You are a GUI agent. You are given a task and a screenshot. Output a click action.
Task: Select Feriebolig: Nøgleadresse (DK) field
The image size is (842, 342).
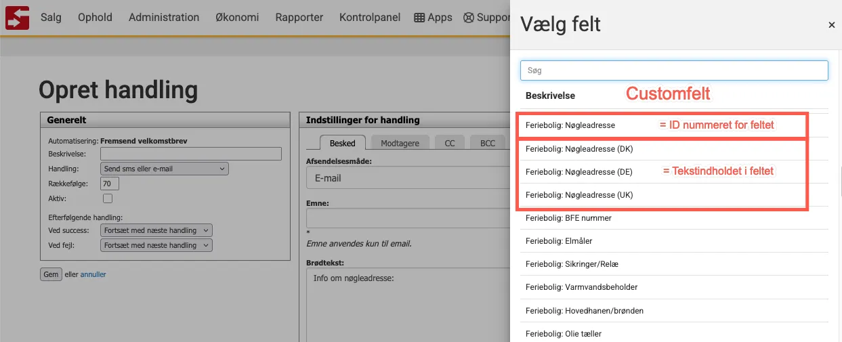[579, 149]
